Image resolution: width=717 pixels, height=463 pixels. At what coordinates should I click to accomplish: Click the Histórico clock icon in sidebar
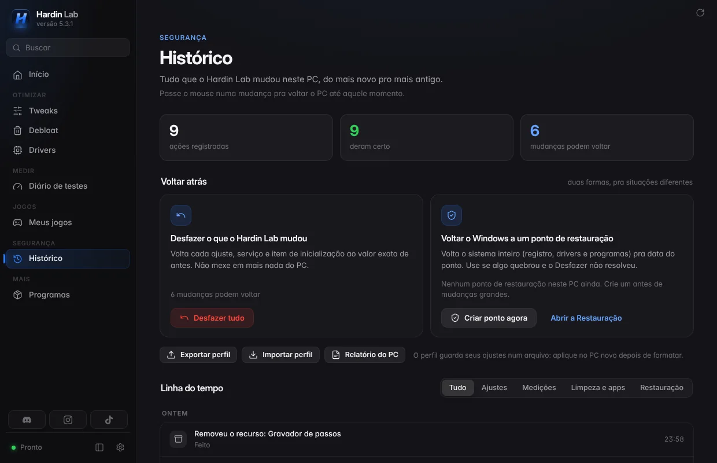point(17,259)
